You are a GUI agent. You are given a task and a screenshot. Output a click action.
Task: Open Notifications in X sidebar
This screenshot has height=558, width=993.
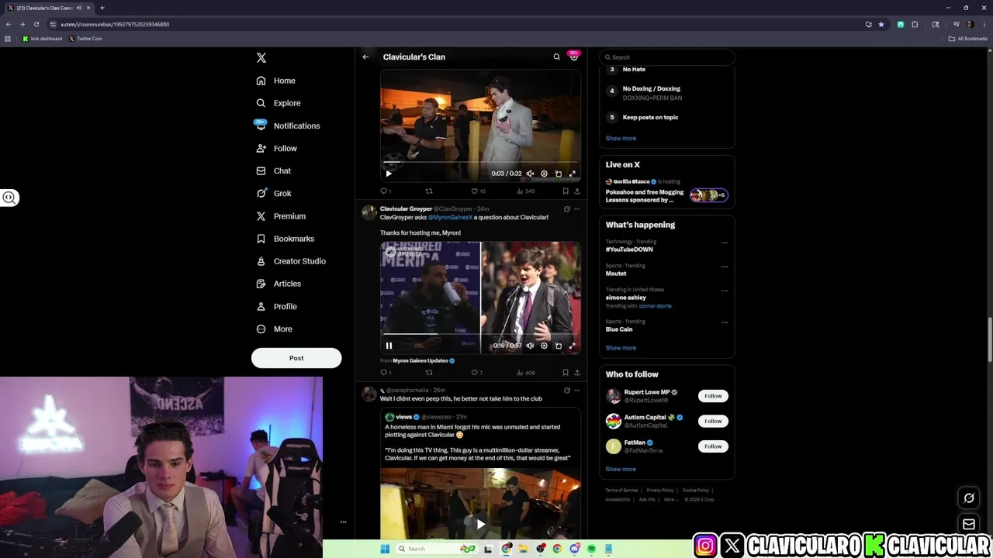(x=287, y=126)
